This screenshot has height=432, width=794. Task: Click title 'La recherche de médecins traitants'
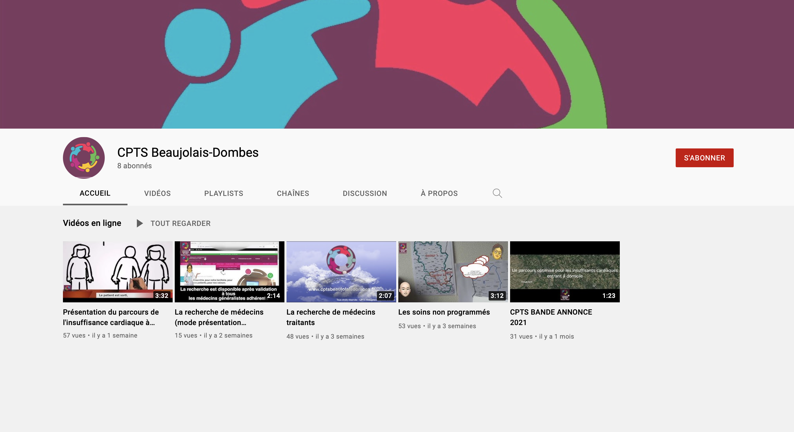coord(331,317)
